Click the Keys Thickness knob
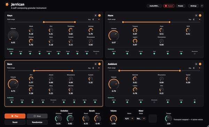This screenshot has width=209, height=127. [x=71, y=30]
